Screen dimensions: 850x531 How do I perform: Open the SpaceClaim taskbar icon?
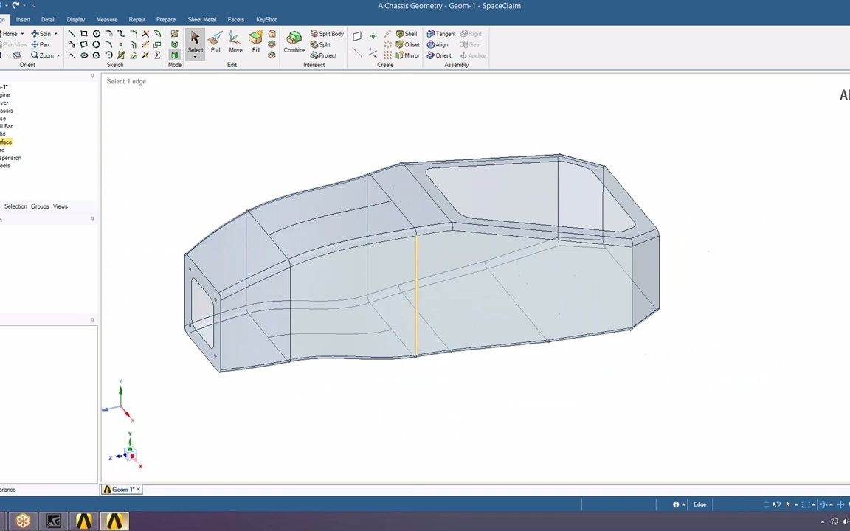point(114,521)
